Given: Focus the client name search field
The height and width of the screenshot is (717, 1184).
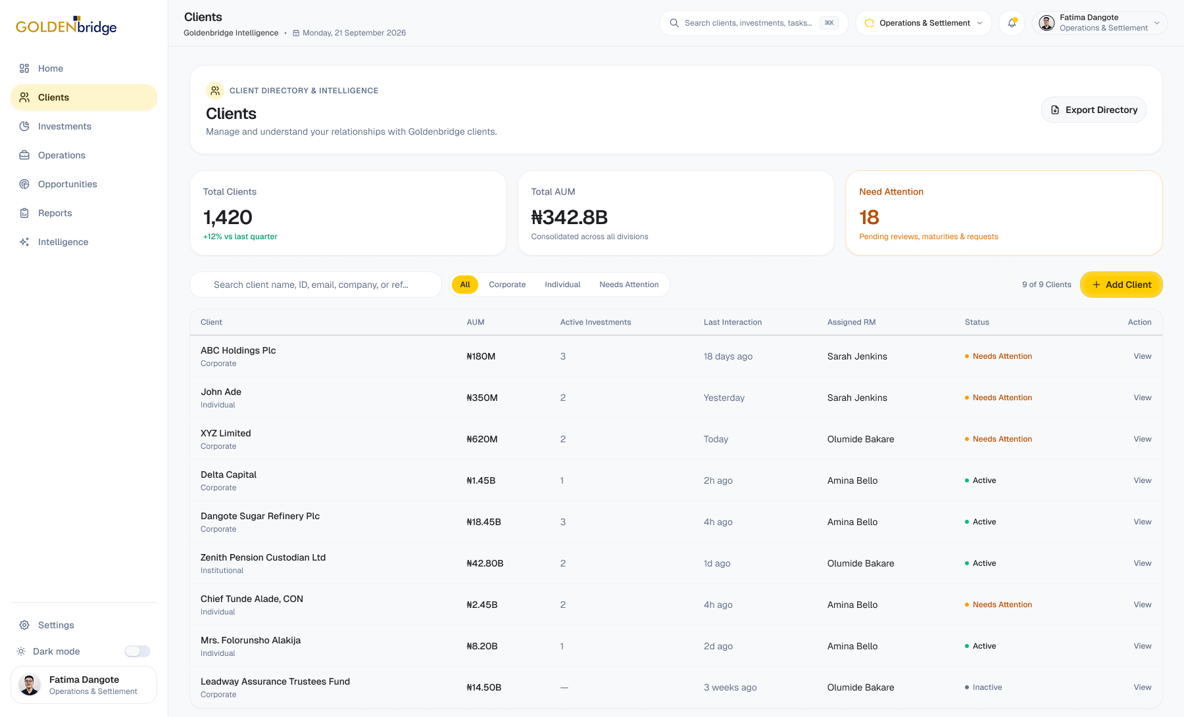Looking at the screenshot, I should tap(316, 285).
